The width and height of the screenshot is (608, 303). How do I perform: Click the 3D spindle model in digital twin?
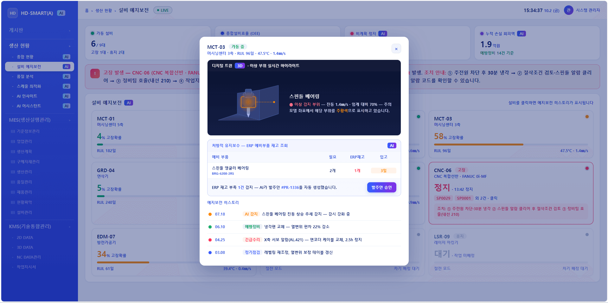pos(248,103)
